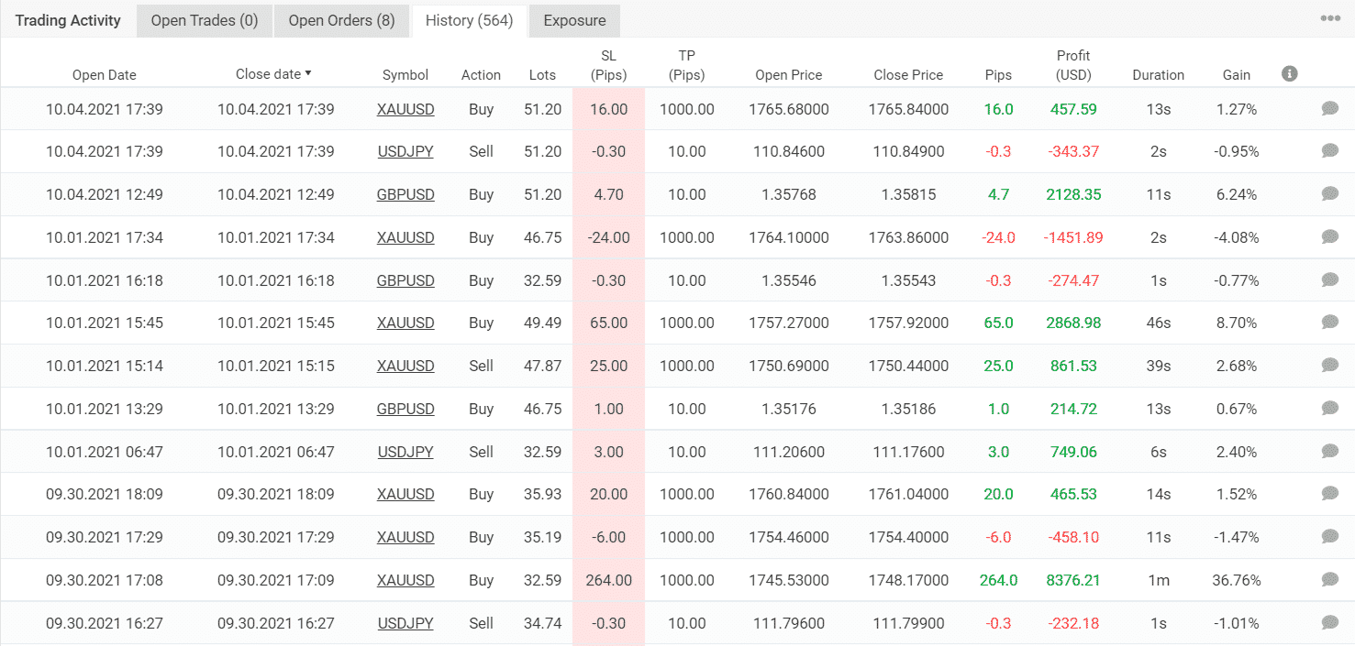The image size is (1355, 646).
Task: Open the three-dot more options menu
Action: click(x=1329, y=18)
